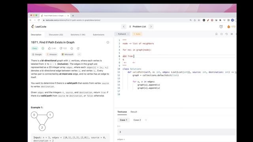The width and height of the screenshot is (253, 142).
Task: Click the streak fire icon
Action: [228, 26]
